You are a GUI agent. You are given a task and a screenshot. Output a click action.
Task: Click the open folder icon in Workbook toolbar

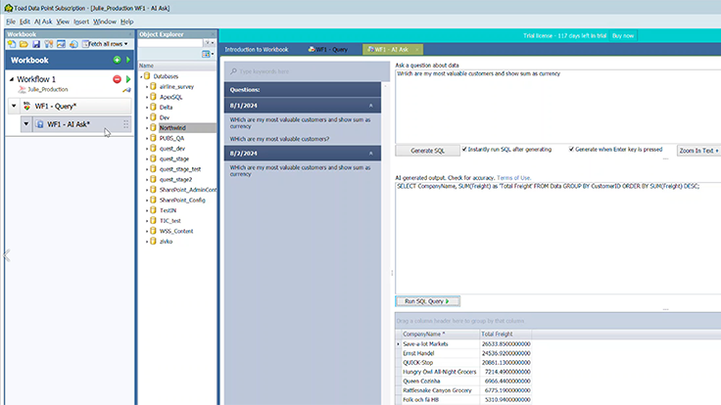tap(23, 44)
